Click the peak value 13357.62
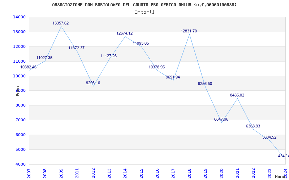The width and height of the screenshot is (289, 180). click(60, 23)
